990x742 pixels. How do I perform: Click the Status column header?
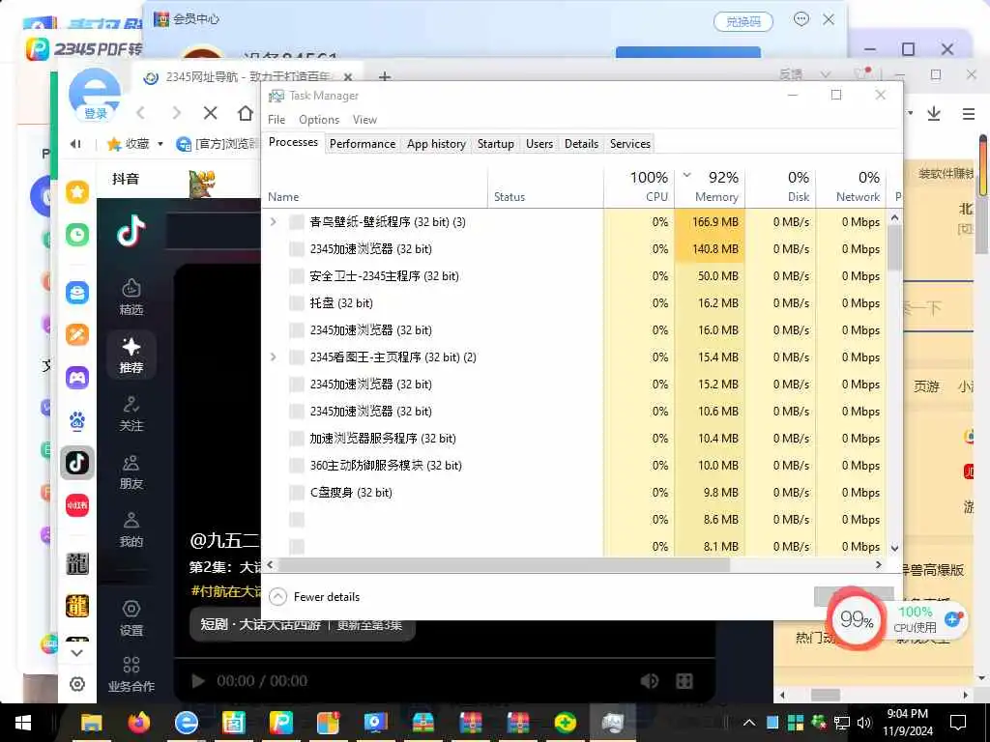pos(545,186)
